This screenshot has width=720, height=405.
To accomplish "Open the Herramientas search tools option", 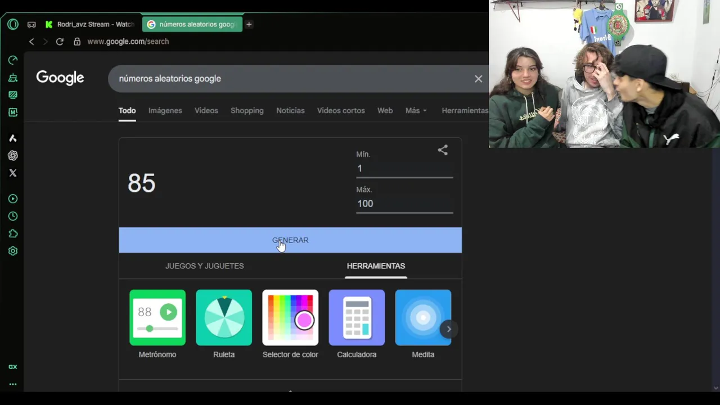I will 465,111.
